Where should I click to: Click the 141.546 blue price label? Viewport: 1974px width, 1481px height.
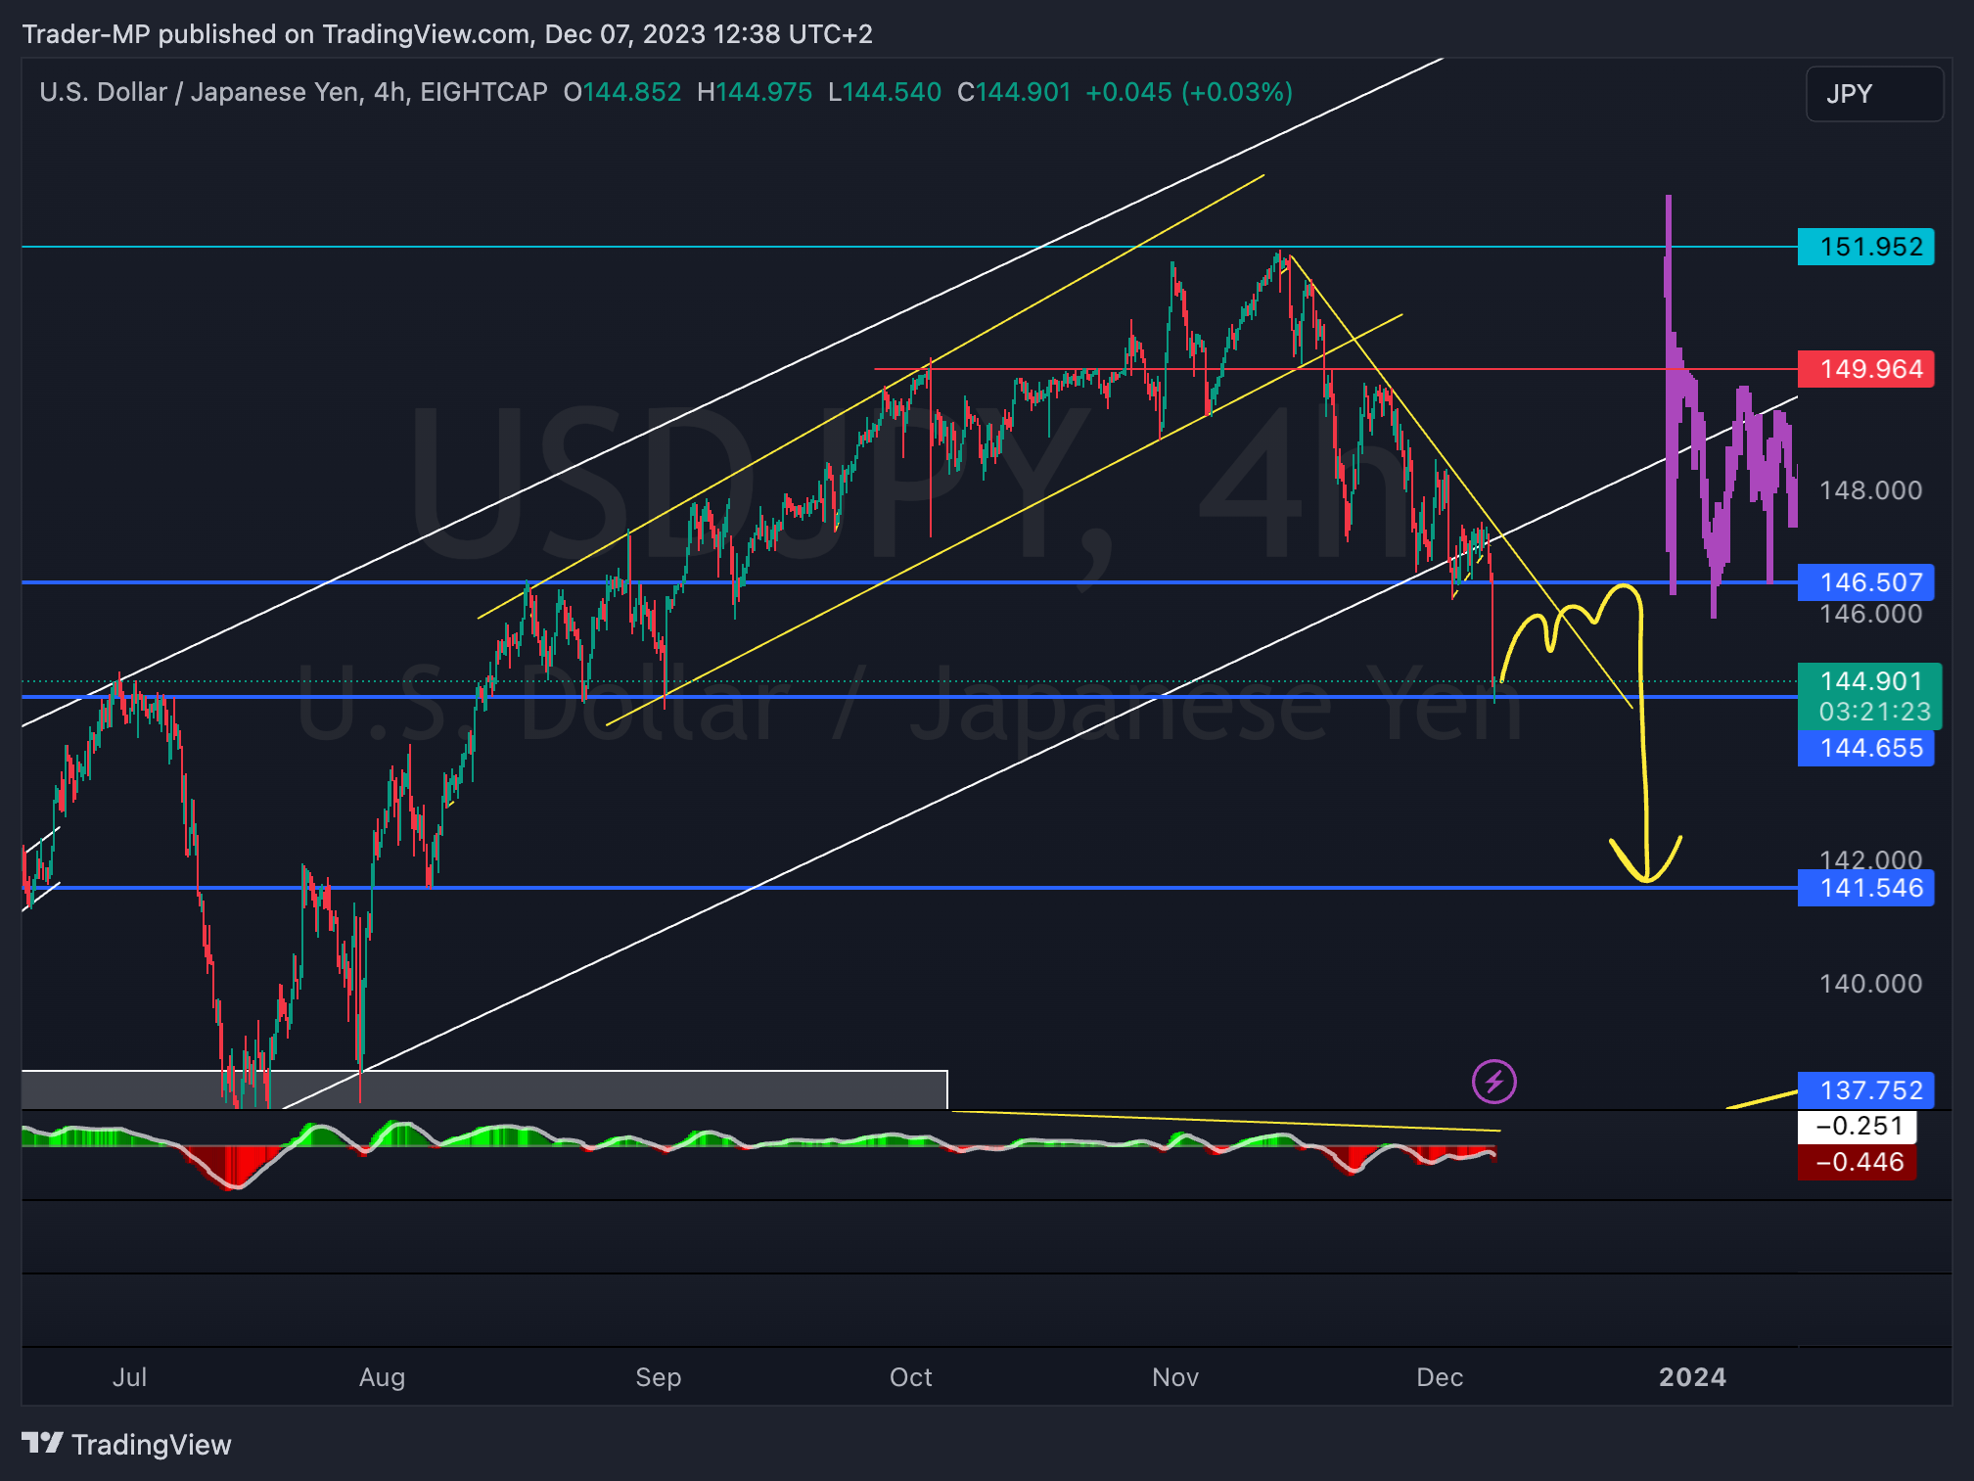click(1865, 888)
